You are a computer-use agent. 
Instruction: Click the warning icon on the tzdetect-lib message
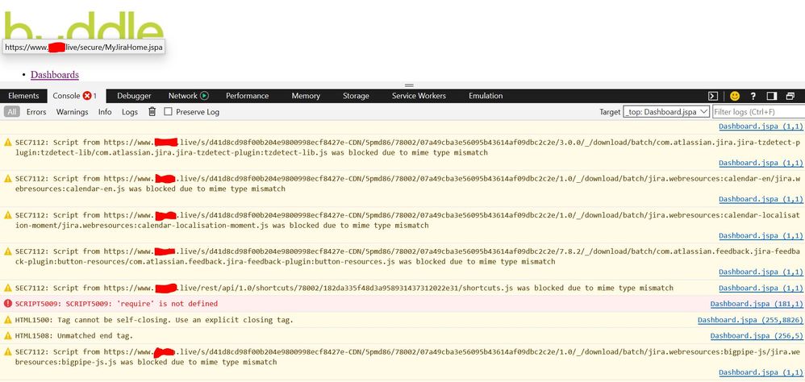(8, 143)
